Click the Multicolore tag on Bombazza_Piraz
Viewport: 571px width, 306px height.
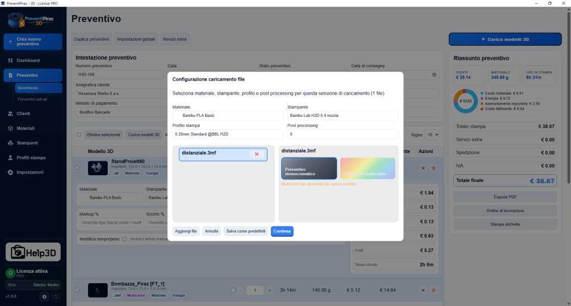136,295
